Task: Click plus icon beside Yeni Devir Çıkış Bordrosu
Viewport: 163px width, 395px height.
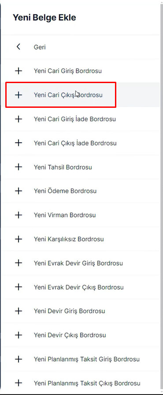Action: [x=19, y=335]
